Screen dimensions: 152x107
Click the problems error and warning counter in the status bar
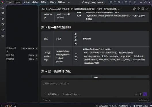coord(9,106)
